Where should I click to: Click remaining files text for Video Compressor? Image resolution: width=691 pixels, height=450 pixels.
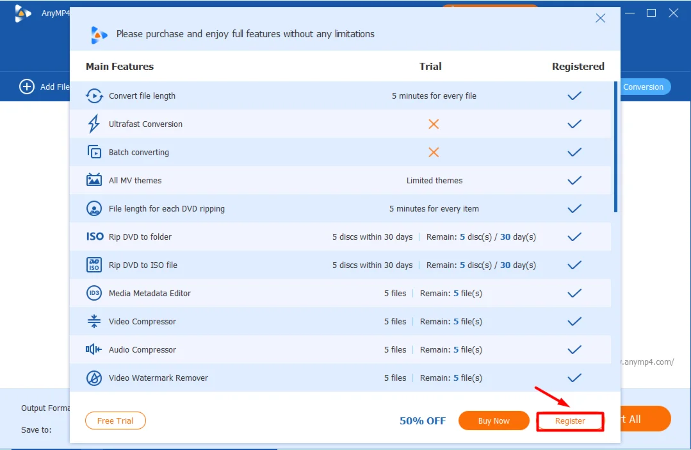[x=451, y=322]
